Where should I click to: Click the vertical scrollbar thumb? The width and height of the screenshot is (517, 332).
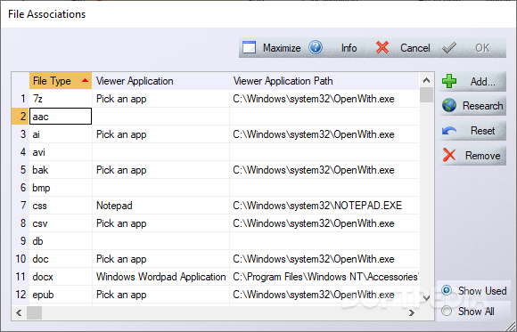click(x=427, y=95)
